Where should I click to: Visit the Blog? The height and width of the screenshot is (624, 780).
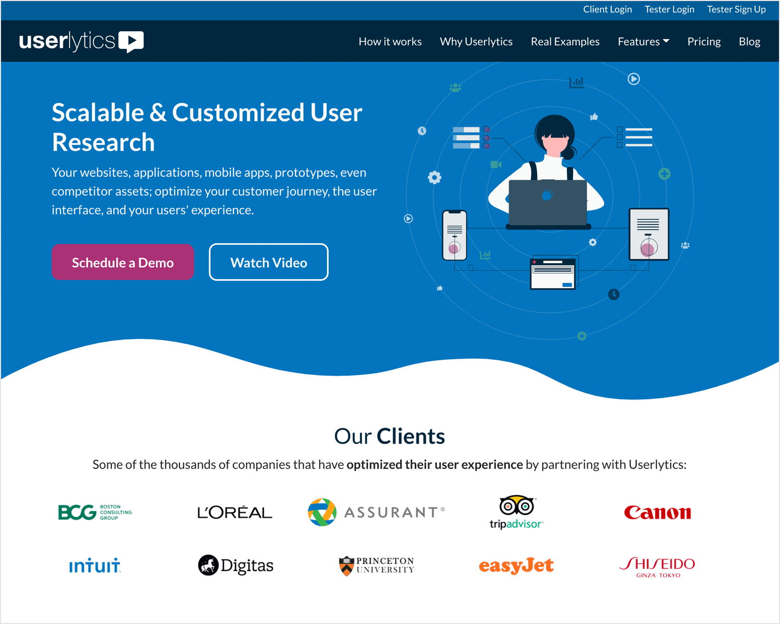click(x=749, y=42)
